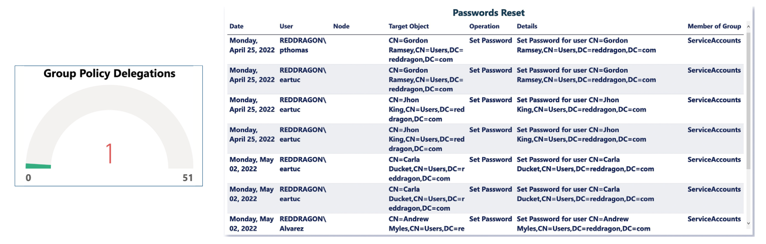The width and height of the screenshot is (766, 244).
Task: Click gauge maximum label 51
Action: [188, 178]
